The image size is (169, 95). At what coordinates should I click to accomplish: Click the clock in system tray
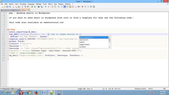[x=163, y=93]
